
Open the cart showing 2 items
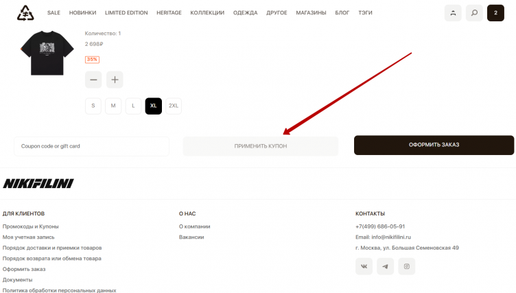tap(495, 13)
